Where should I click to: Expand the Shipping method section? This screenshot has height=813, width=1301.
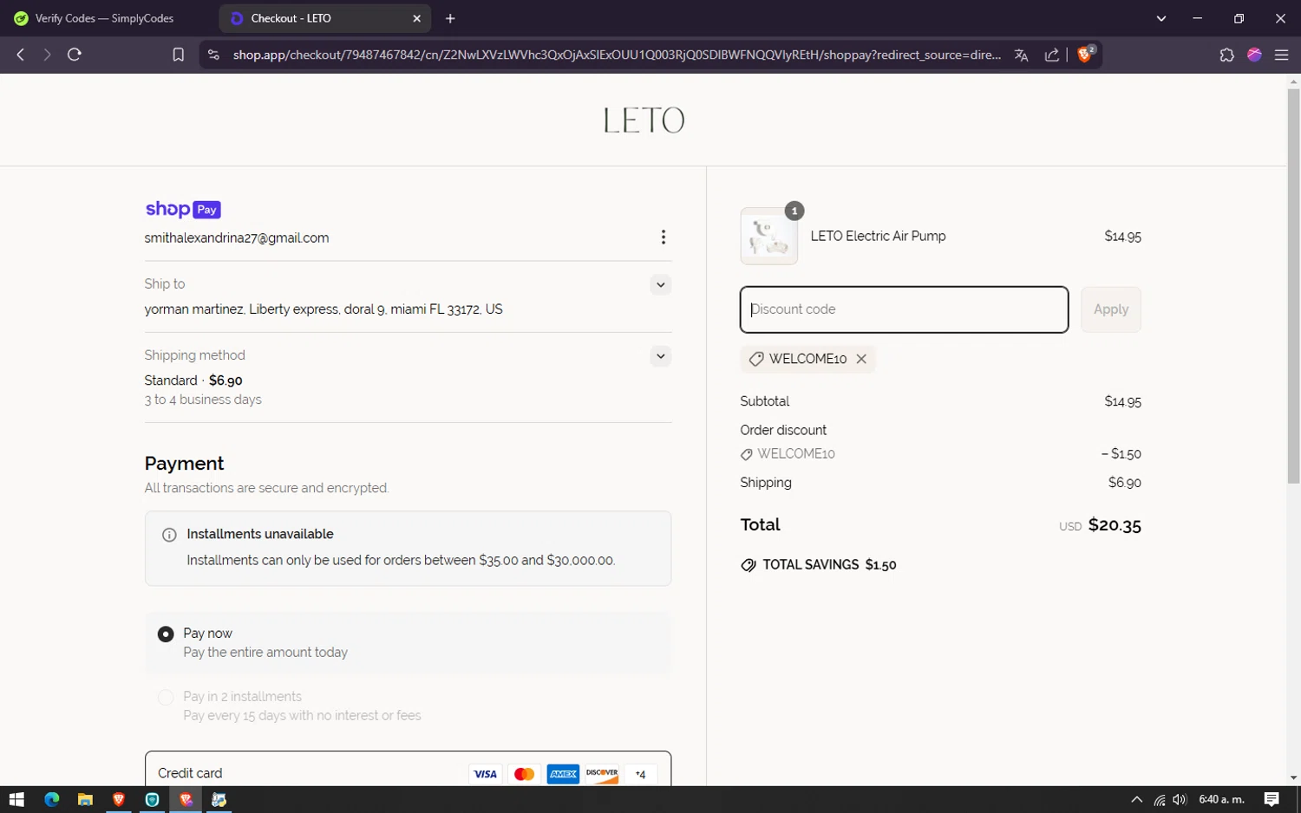pyautogui.click(x=661, y=356)
